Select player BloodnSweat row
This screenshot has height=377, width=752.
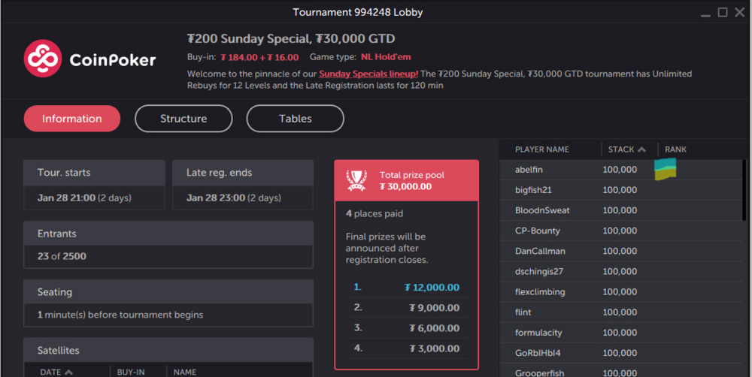point(621,210)
